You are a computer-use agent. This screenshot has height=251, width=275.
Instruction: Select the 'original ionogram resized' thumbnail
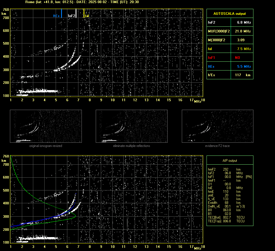46,126
